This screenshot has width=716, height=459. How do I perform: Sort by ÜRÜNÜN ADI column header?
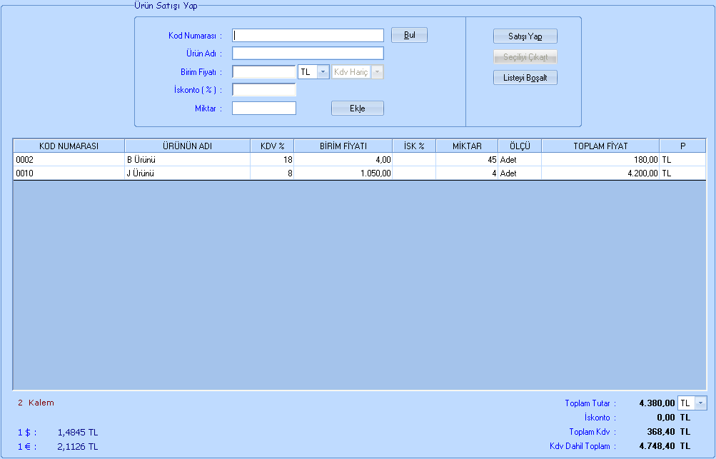coord(187,146)
